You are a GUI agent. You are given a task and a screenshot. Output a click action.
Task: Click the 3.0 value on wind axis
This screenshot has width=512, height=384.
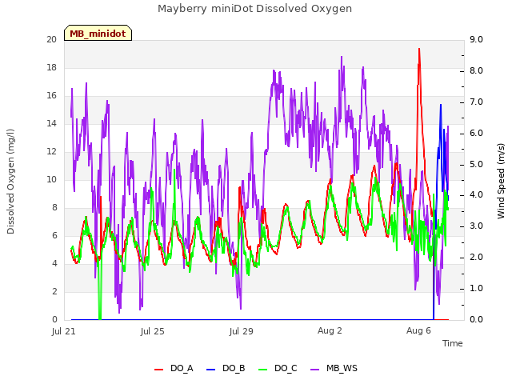477,226
